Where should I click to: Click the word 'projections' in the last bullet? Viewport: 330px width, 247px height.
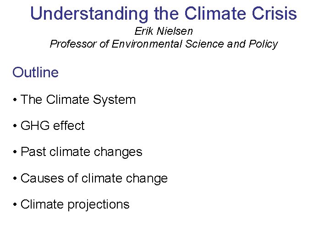(x=99, y=205)
